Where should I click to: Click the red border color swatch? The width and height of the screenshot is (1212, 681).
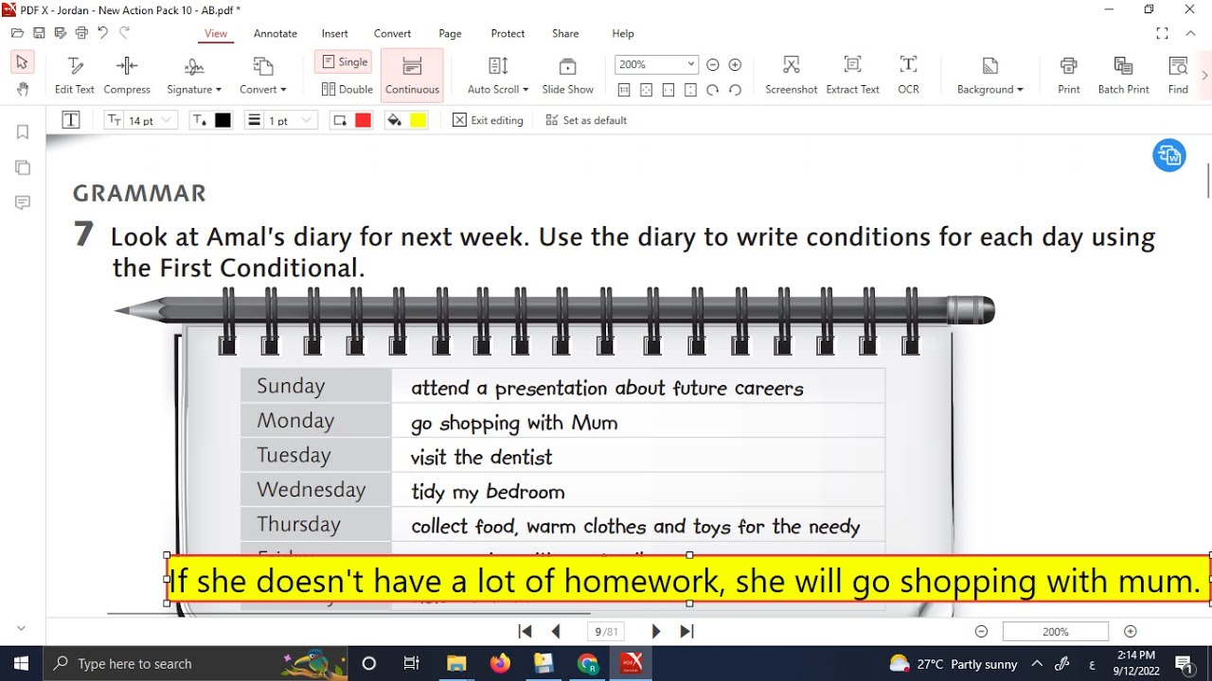363,120
